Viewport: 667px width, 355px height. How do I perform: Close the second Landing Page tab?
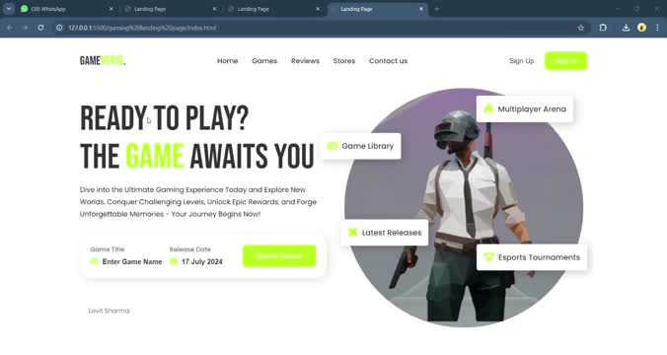(318, 9)
